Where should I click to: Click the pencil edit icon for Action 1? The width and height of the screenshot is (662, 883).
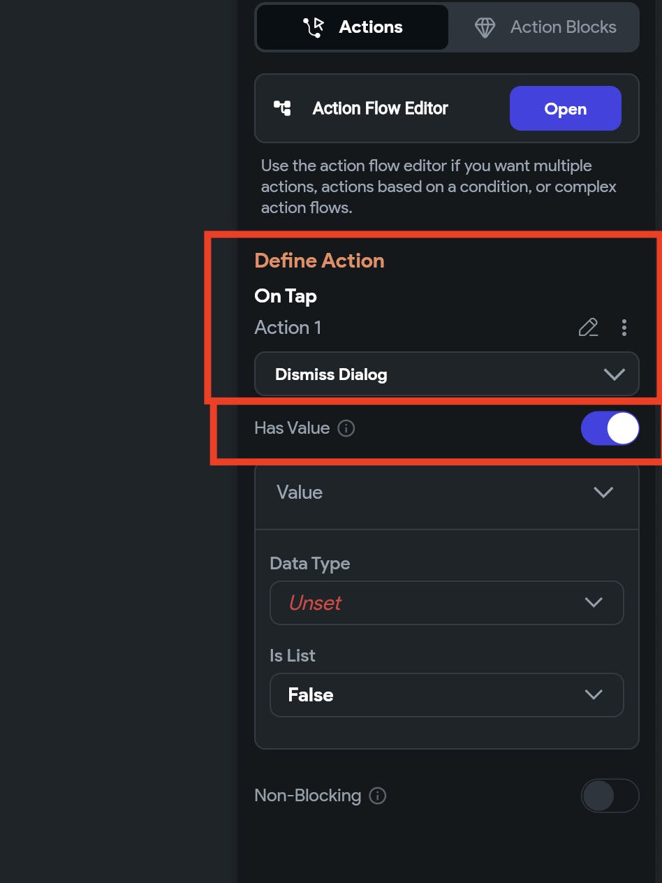click(588, 327)
